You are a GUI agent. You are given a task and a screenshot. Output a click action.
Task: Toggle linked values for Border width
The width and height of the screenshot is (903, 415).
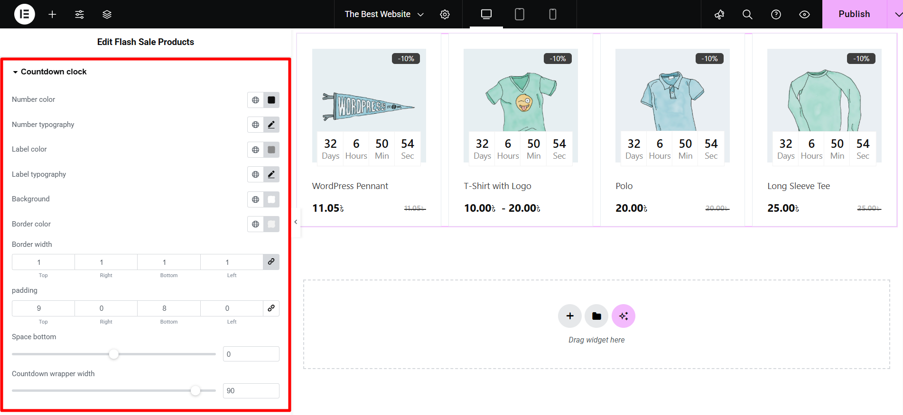point(271,262)
